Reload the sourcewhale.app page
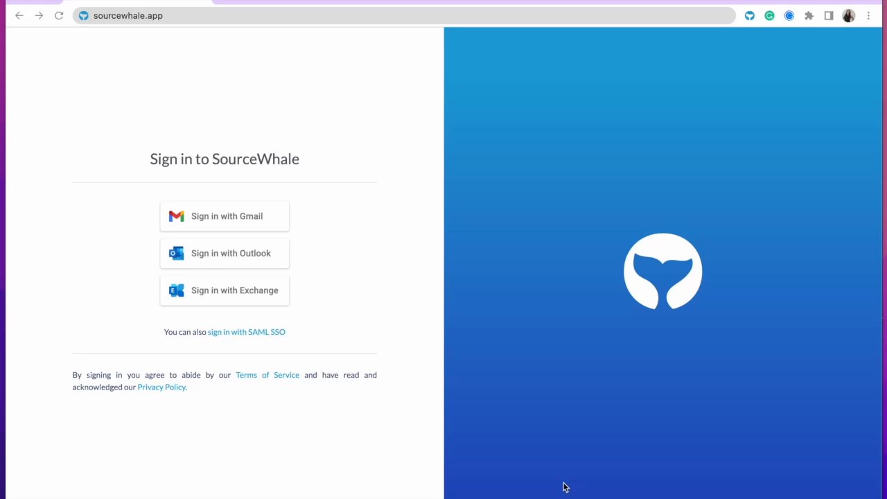This screenshot has height=499, width=887. (59, 15)
